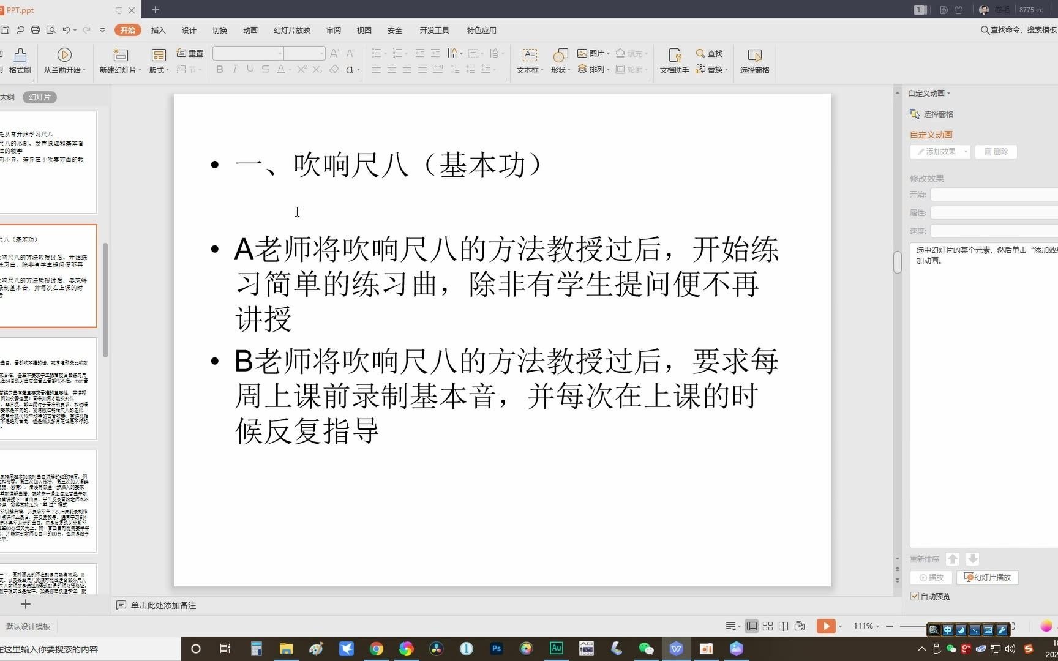Viewport: 1058px width, 661px height.
Task: Align text right
Action: [407, 70]
